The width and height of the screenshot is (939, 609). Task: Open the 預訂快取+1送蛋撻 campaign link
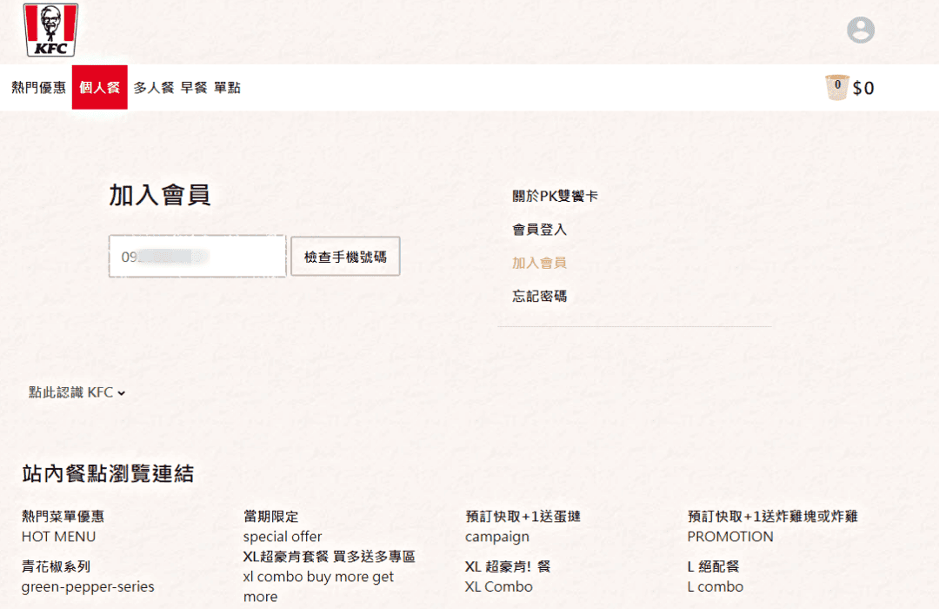click(523, 526)
